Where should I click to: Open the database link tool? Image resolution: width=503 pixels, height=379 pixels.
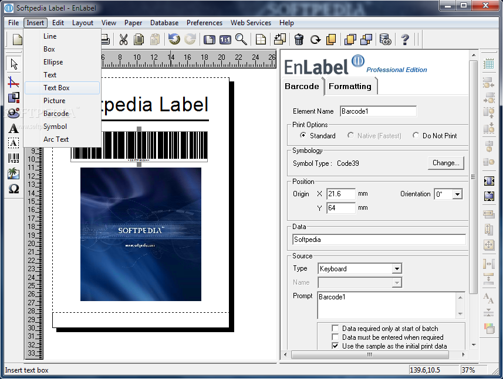click(385, 39)
